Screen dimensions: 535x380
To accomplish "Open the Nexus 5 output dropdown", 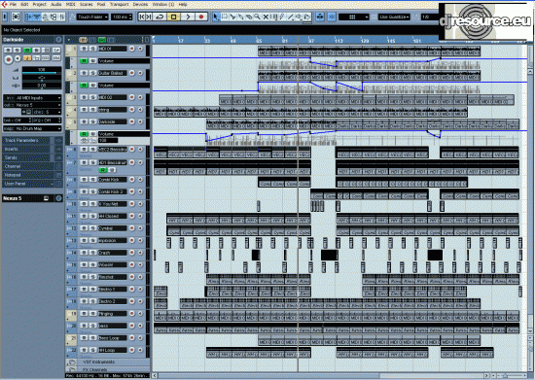I will (x=33, y=105).
